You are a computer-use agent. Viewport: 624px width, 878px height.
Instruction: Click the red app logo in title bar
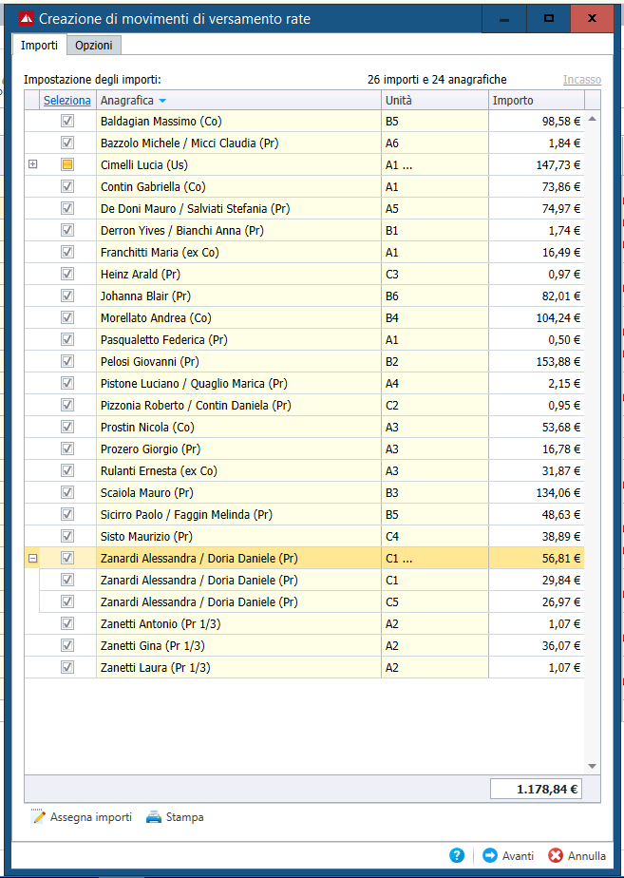(27, 18)
